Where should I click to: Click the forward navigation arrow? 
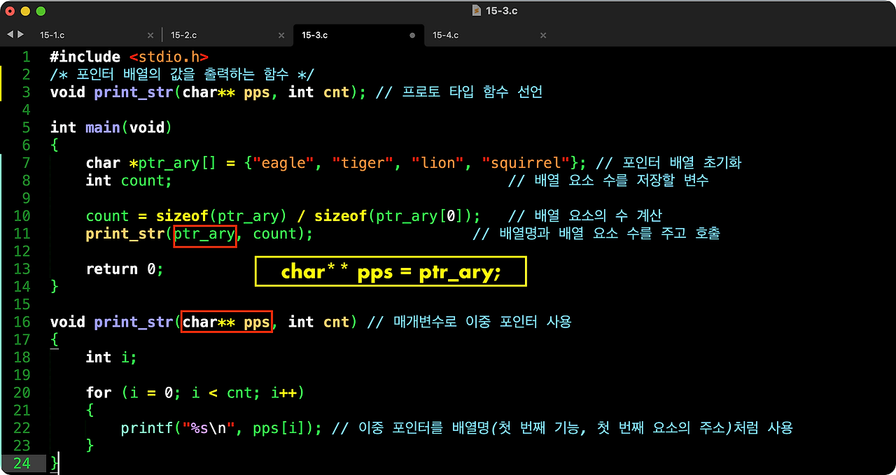pos(20,34)
